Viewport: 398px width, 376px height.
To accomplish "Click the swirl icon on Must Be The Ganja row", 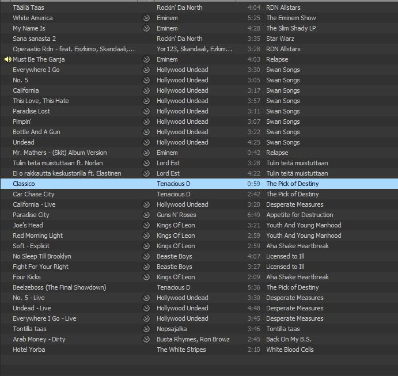I will click(146, 59).
